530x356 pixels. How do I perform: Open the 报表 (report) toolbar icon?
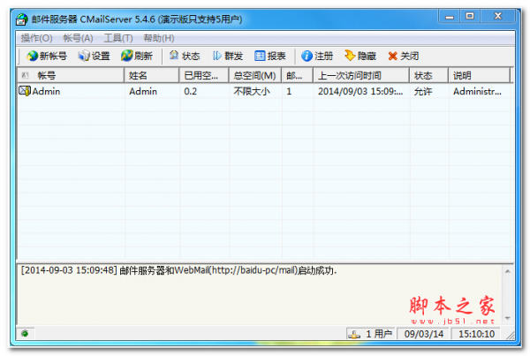pos(260,56)
